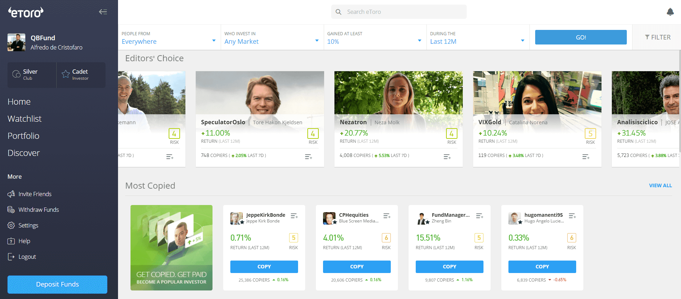This screenshot has width=681, height=299.
Task: Open CPHequities' avatar
Action: click(x=329, y=218)
